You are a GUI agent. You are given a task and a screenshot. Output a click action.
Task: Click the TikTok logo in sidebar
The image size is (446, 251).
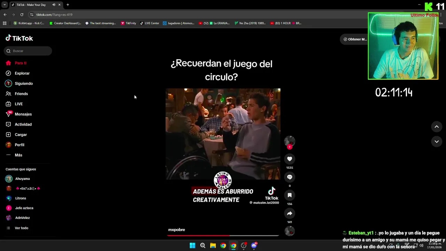click(19, 38)
